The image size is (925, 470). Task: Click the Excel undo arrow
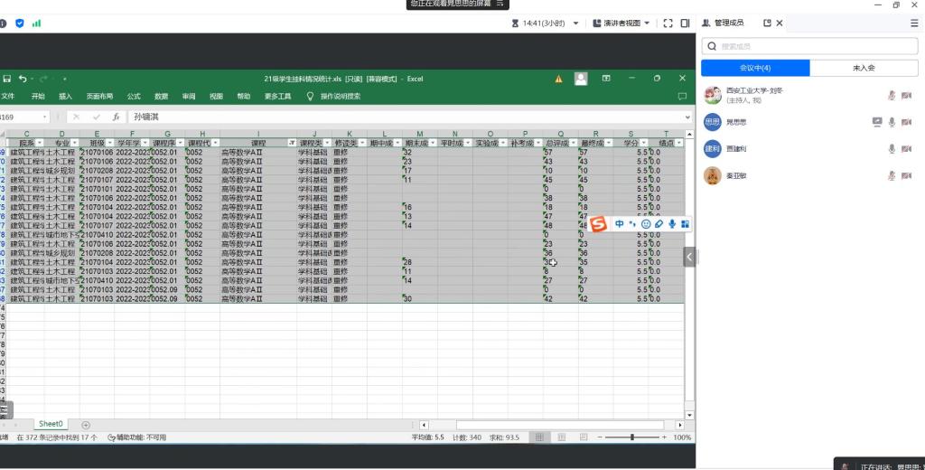tap(23, 79)
